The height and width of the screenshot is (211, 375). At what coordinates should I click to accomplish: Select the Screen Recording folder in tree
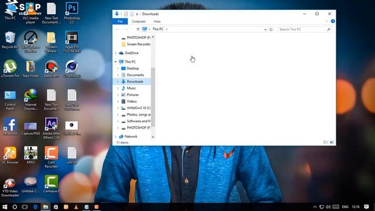pyautogui.click(x=136, y=45)
